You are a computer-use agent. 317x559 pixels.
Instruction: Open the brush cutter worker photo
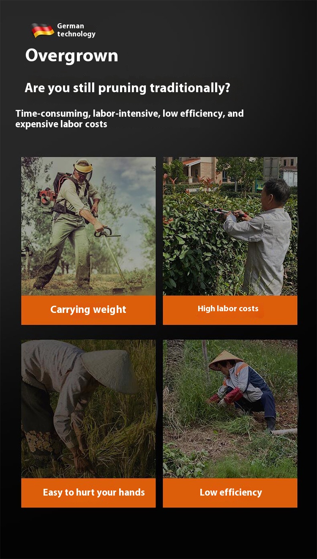pos(88,226)
